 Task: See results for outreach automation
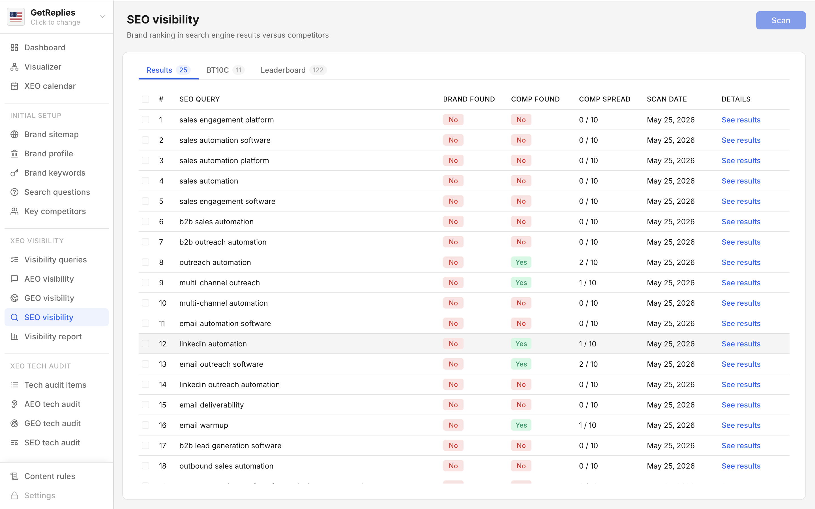pos(741,262)
